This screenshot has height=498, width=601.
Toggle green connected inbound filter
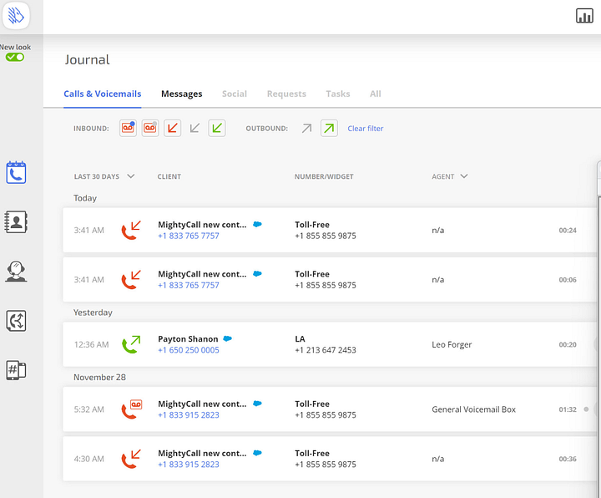217,128
